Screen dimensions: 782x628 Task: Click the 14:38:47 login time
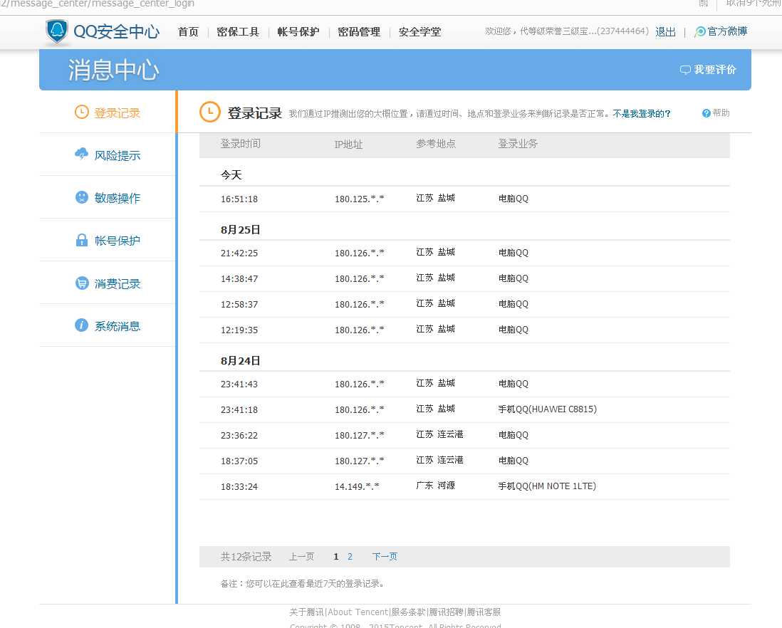pyautogui.click(x=239, y=278)
